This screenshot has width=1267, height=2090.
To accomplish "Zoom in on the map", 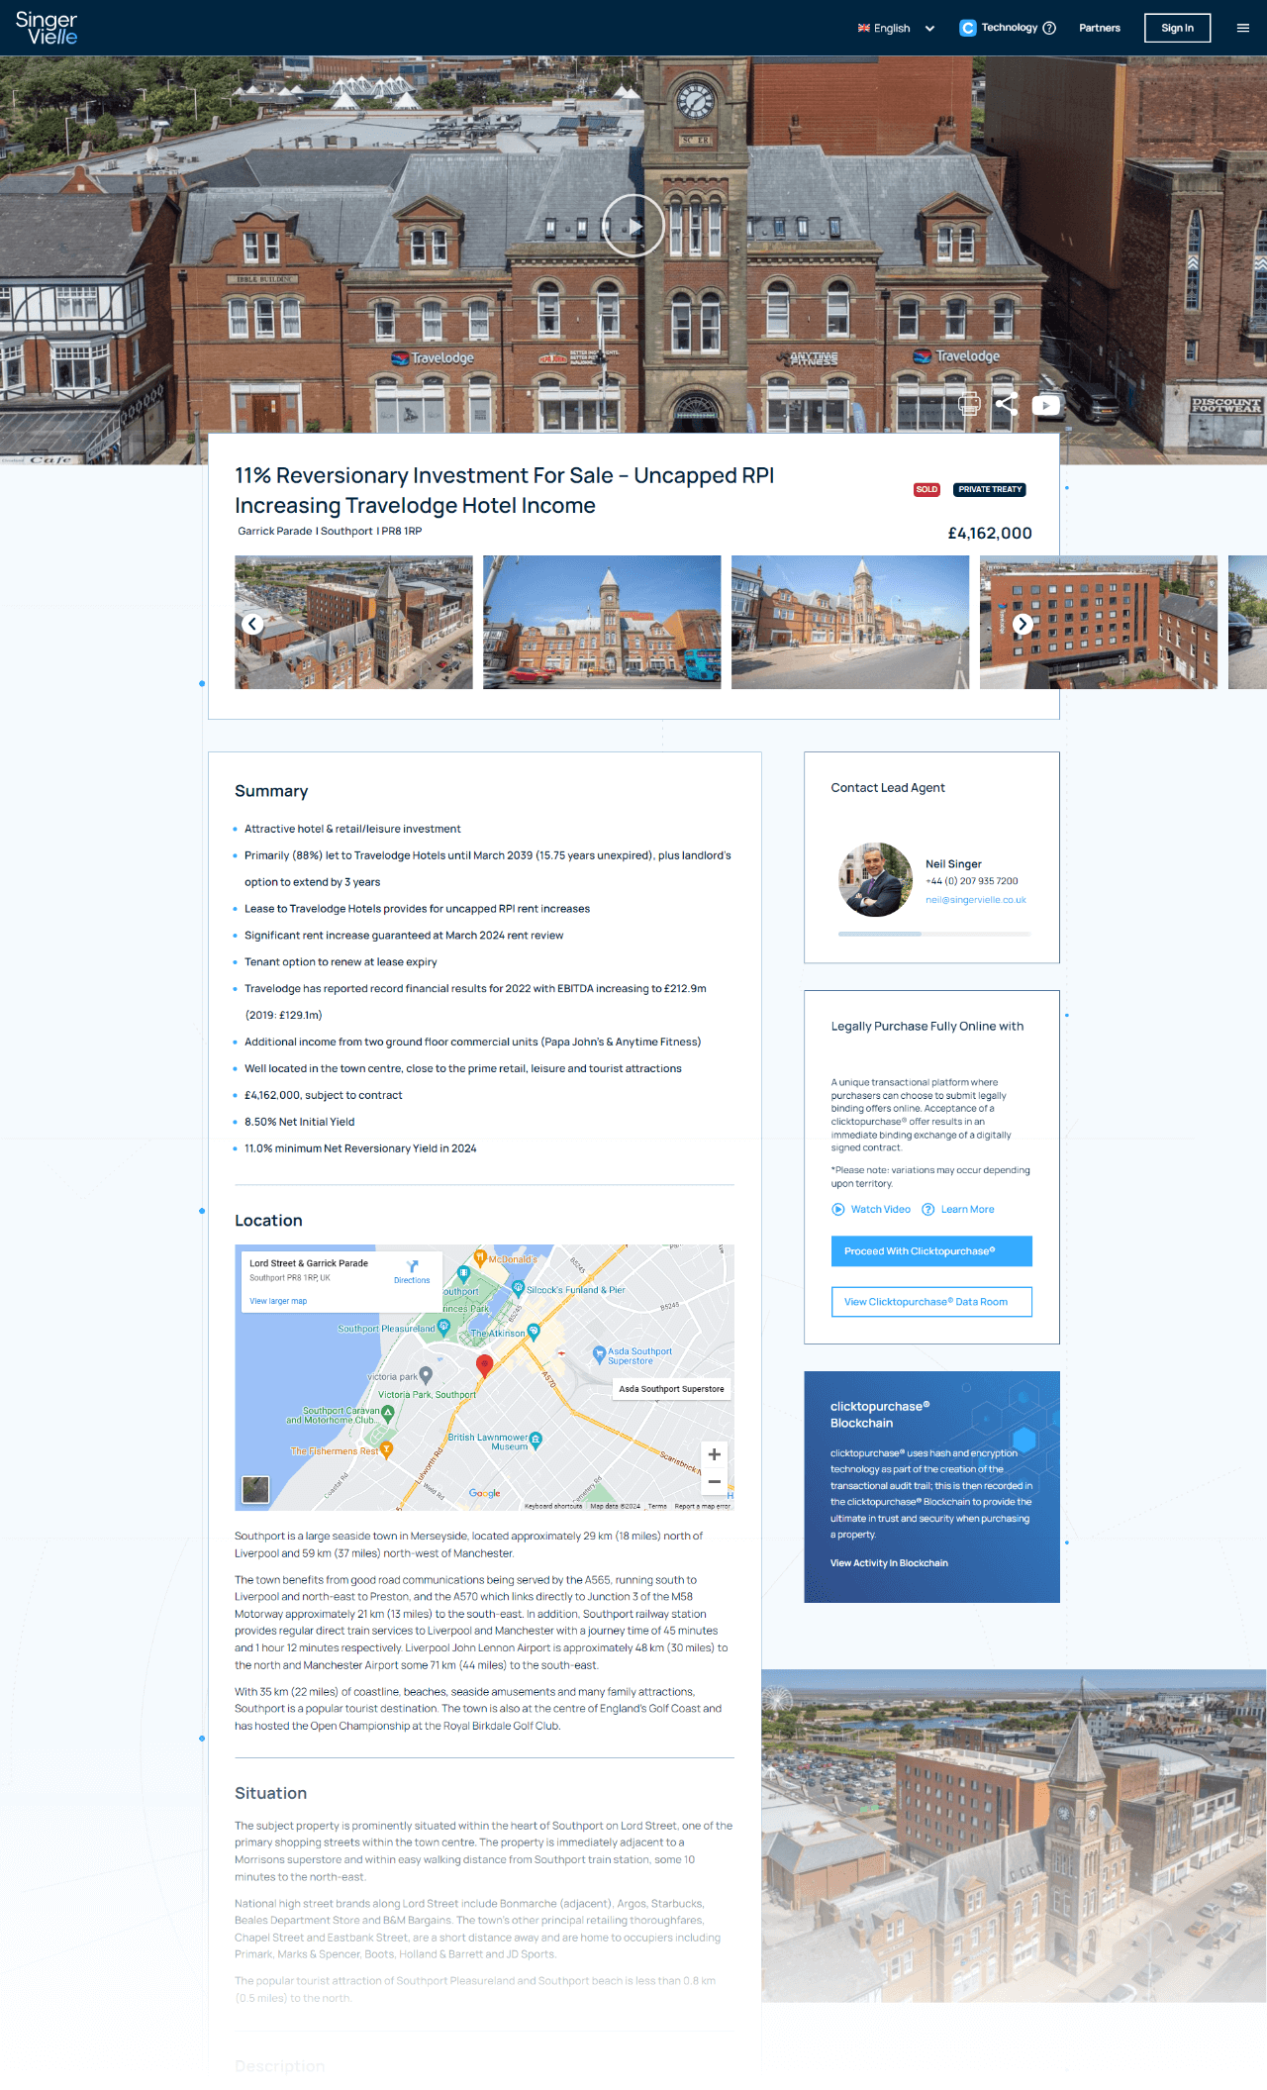I will click(714, 1454).
